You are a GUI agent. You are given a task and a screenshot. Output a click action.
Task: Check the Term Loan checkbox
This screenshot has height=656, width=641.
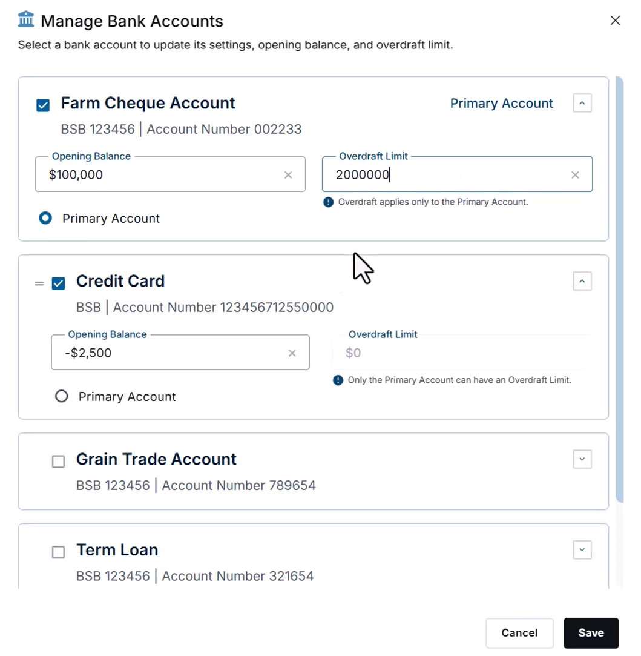(x=58, y=552)
